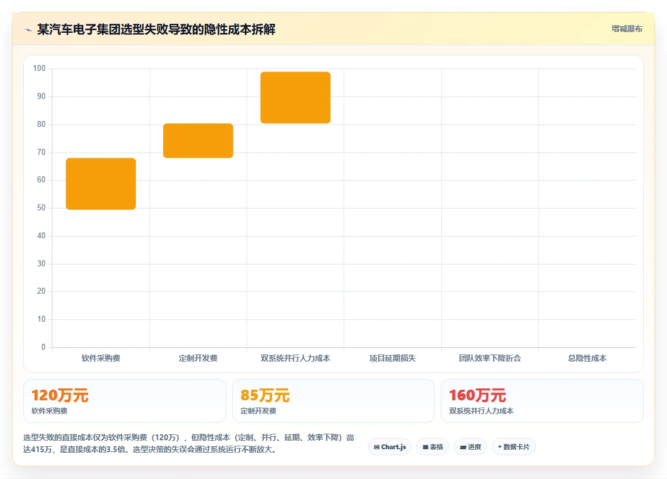
Task: Click x-axis label 团队效率下降折合
Action: [490, 358]
